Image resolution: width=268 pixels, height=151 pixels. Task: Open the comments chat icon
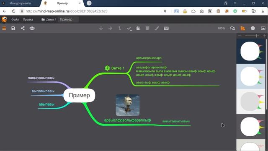click(x=232, y=28)
